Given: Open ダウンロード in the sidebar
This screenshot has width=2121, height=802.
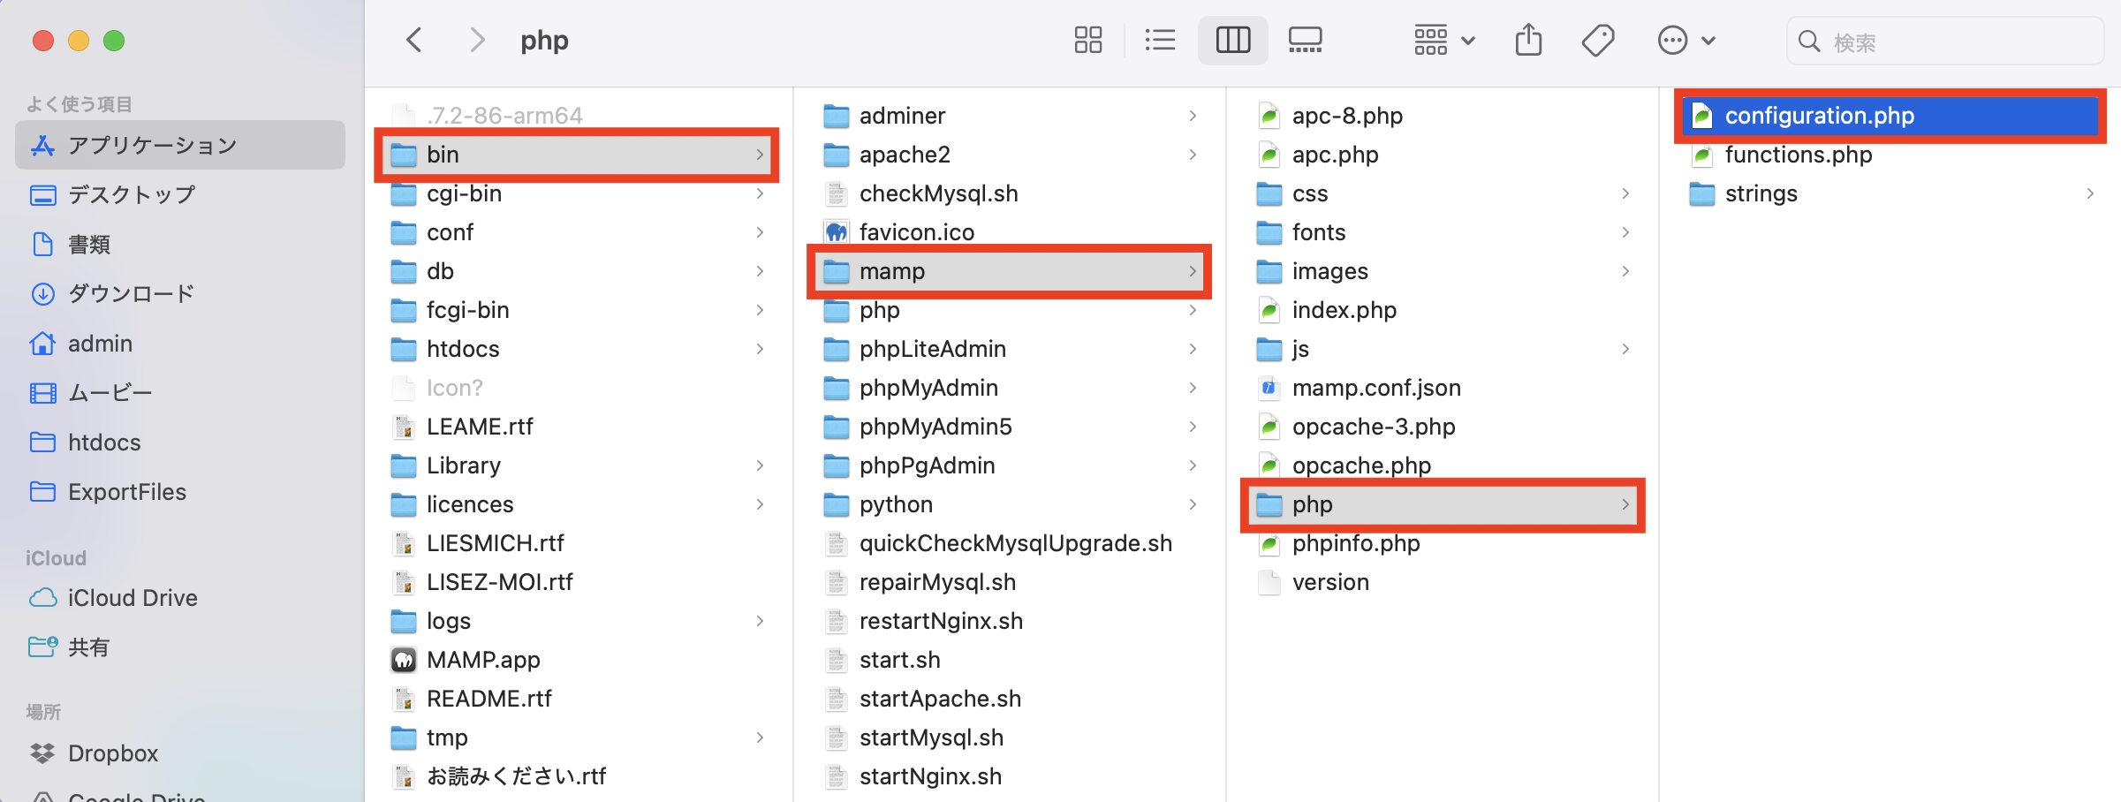Looking at the screenshot, I should click(x=180, y=293).
